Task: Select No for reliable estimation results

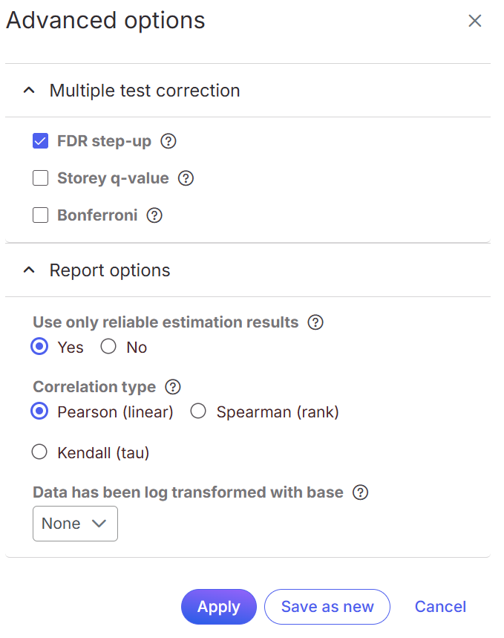Action: coord(108,347)
